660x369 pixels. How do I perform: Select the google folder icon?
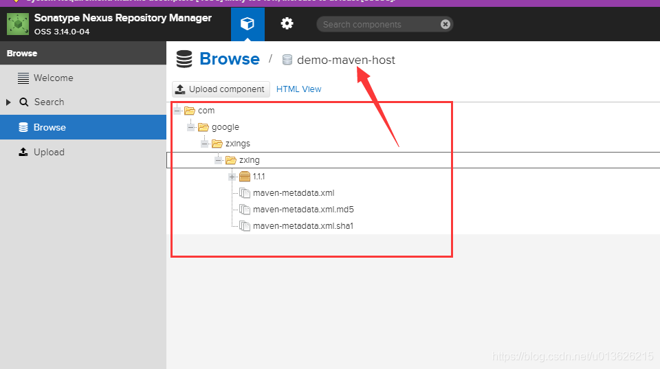203,126
